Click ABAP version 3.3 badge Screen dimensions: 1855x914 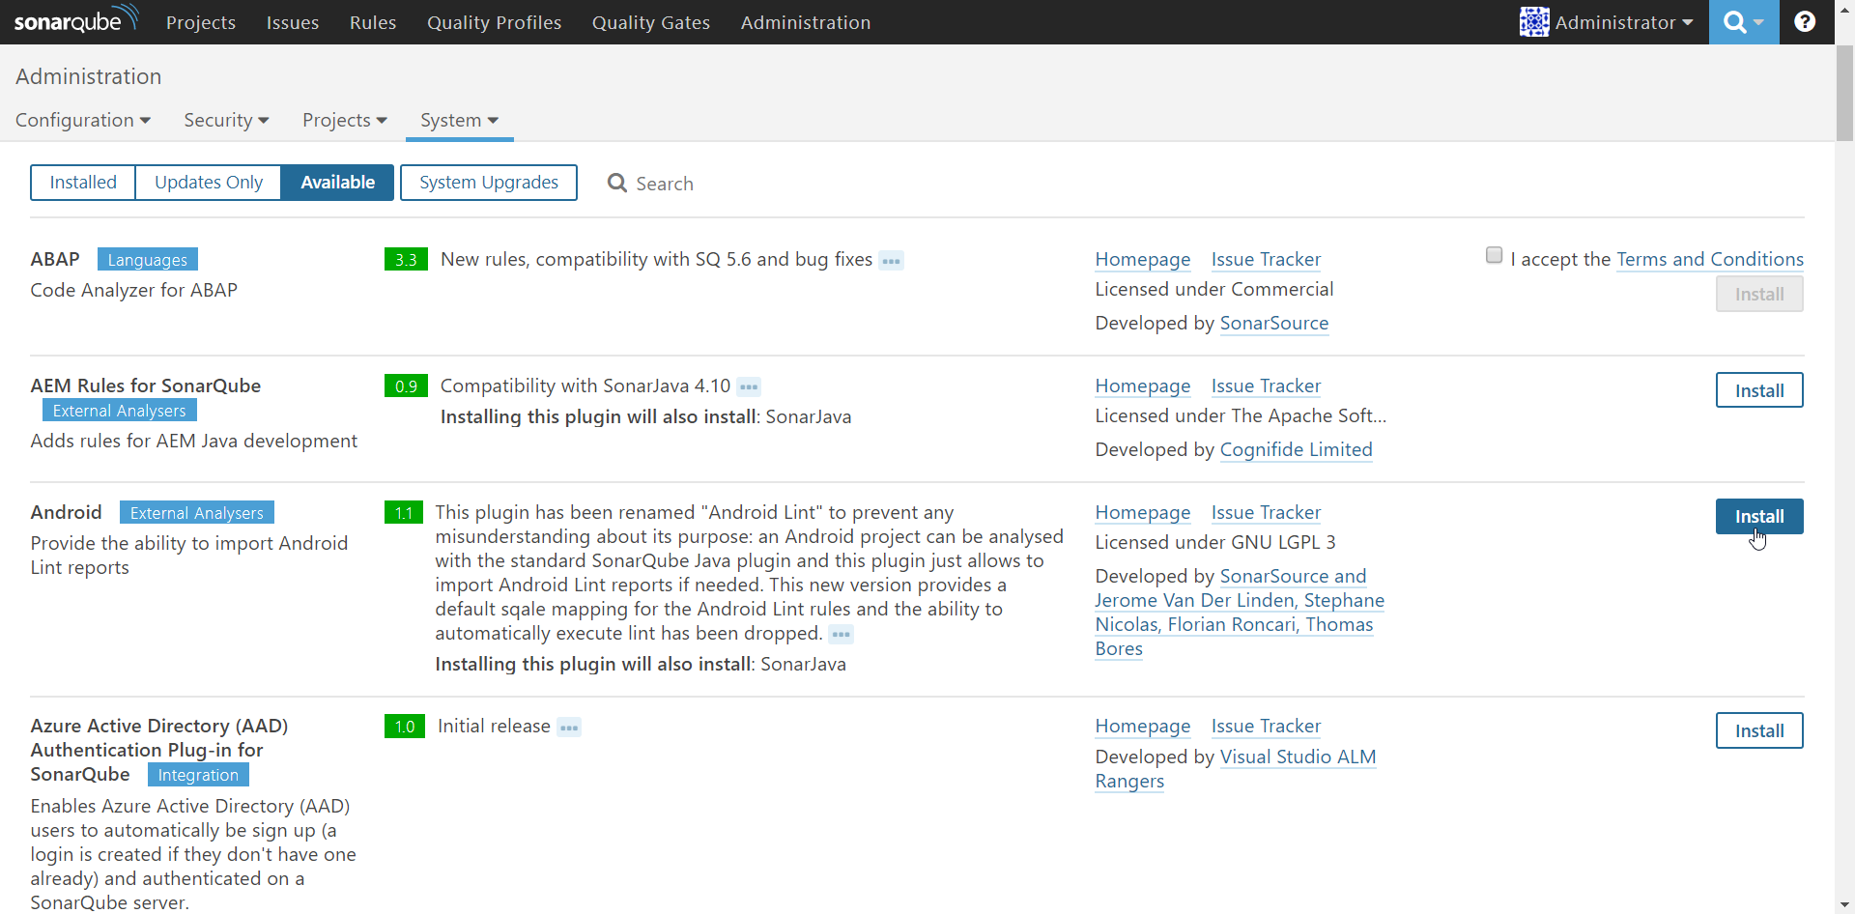pos(406,260)
